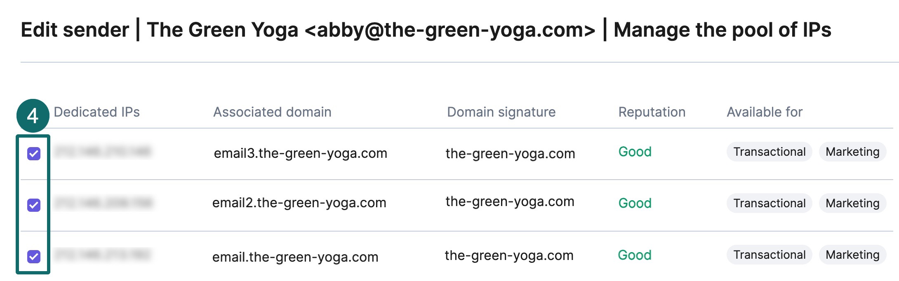Click the Transactional tag in second row

[769, 203]
